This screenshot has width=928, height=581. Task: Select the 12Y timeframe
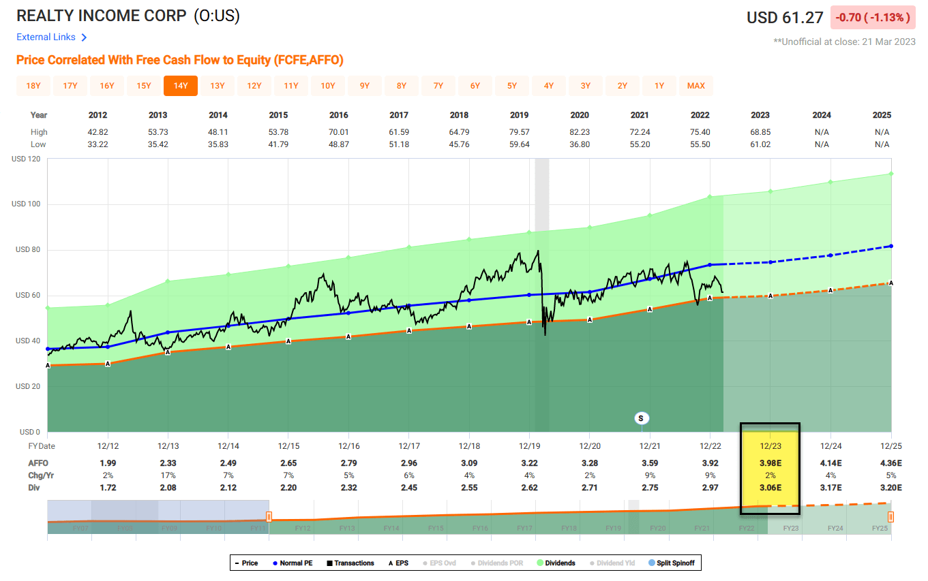click(x=254, y=86)
